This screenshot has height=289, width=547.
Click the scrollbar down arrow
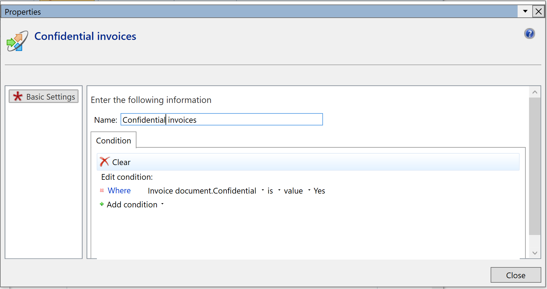pyautogui.click(x=535, y=253)
